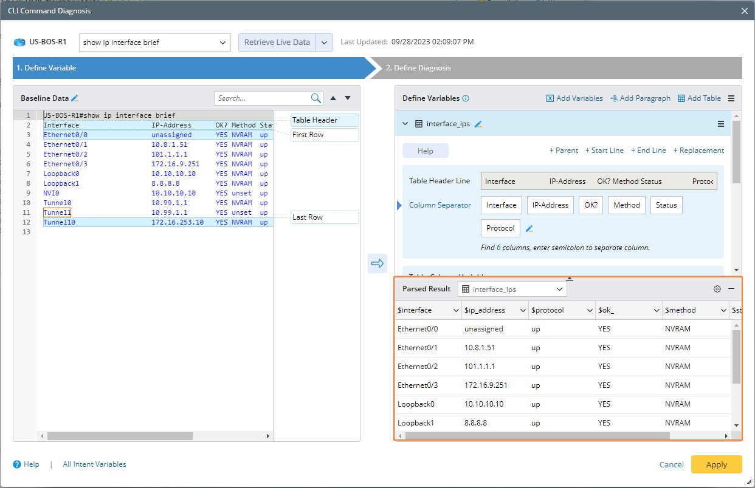Open the Define Variables hamburger menu
755x488 pixels.
point(731,98)
